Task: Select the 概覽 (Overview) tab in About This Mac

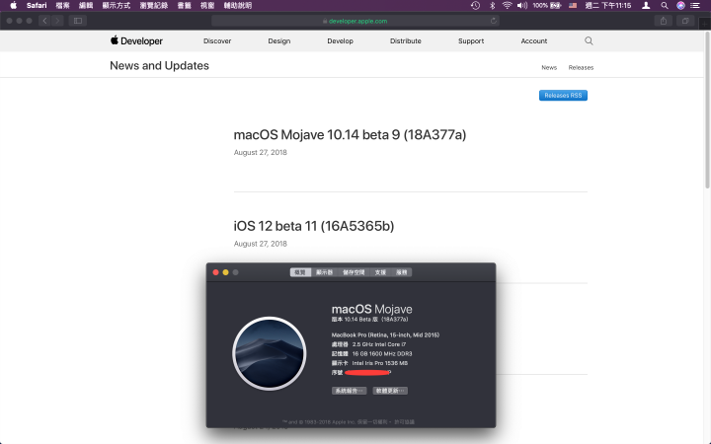Action: tap(300, 272)
